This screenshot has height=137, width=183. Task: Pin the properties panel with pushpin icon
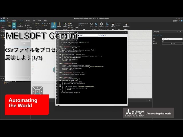coord(178,32)
